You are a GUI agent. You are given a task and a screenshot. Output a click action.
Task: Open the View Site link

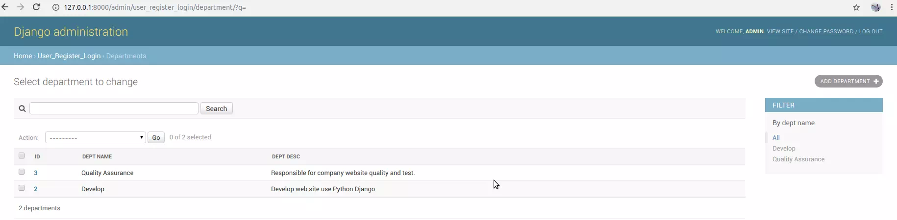point(780,31)
